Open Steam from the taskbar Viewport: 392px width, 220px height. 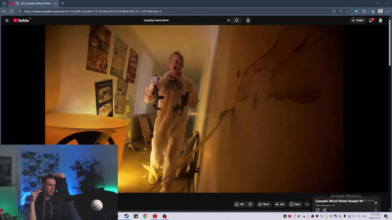(x=126, y=216)
